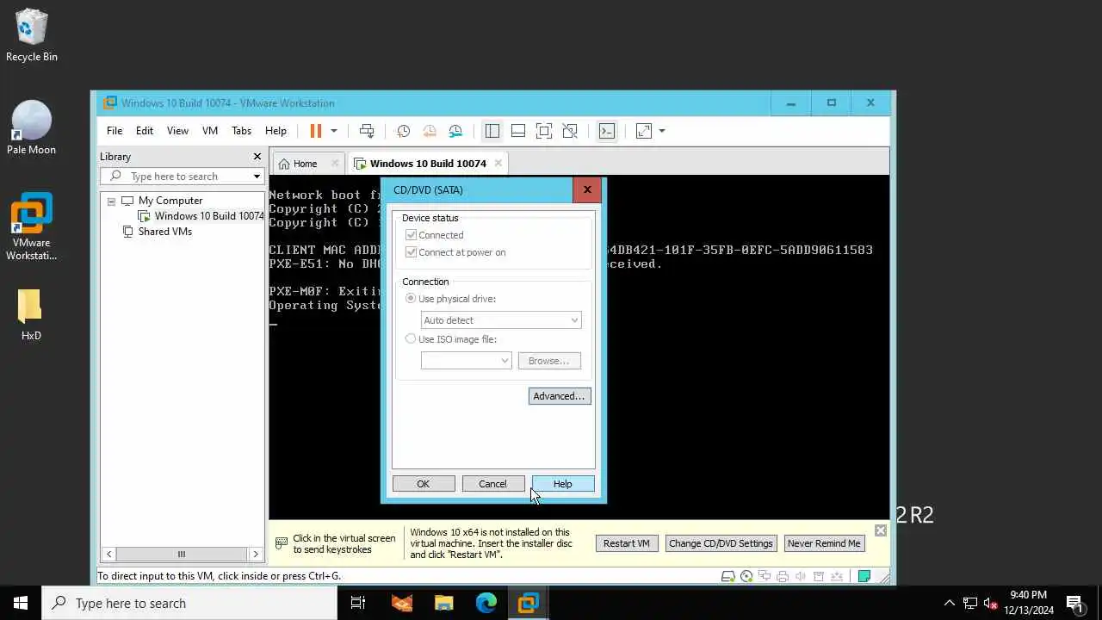This screenshot has height=620, width=1102.
Task: Take a snapshot of this virtual machine
Action: pyautogui.click(x=403, y=131)
